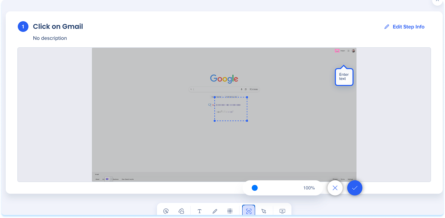This screenshot has width=445, height=218.
Task: Confirm edits with the blue checkmark button
Action: pyautogui.click(x=355, y=188)
